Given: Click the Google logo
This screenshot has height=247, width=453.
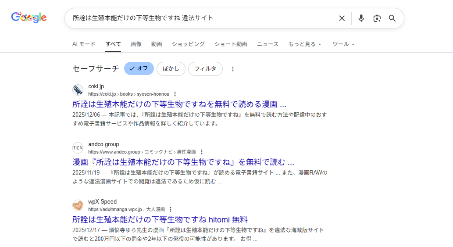Looking at the screenshot, I should click(x=29, y=18).
